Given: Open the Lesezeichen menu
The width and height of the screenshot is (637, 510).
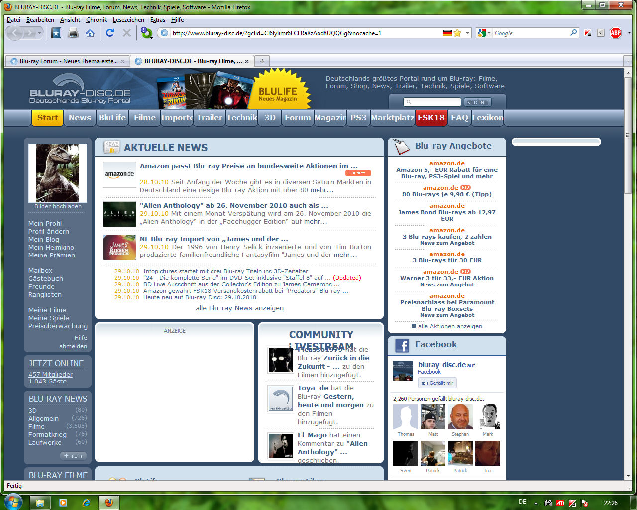Looking at the screenshot, I should tap(128, 20).
